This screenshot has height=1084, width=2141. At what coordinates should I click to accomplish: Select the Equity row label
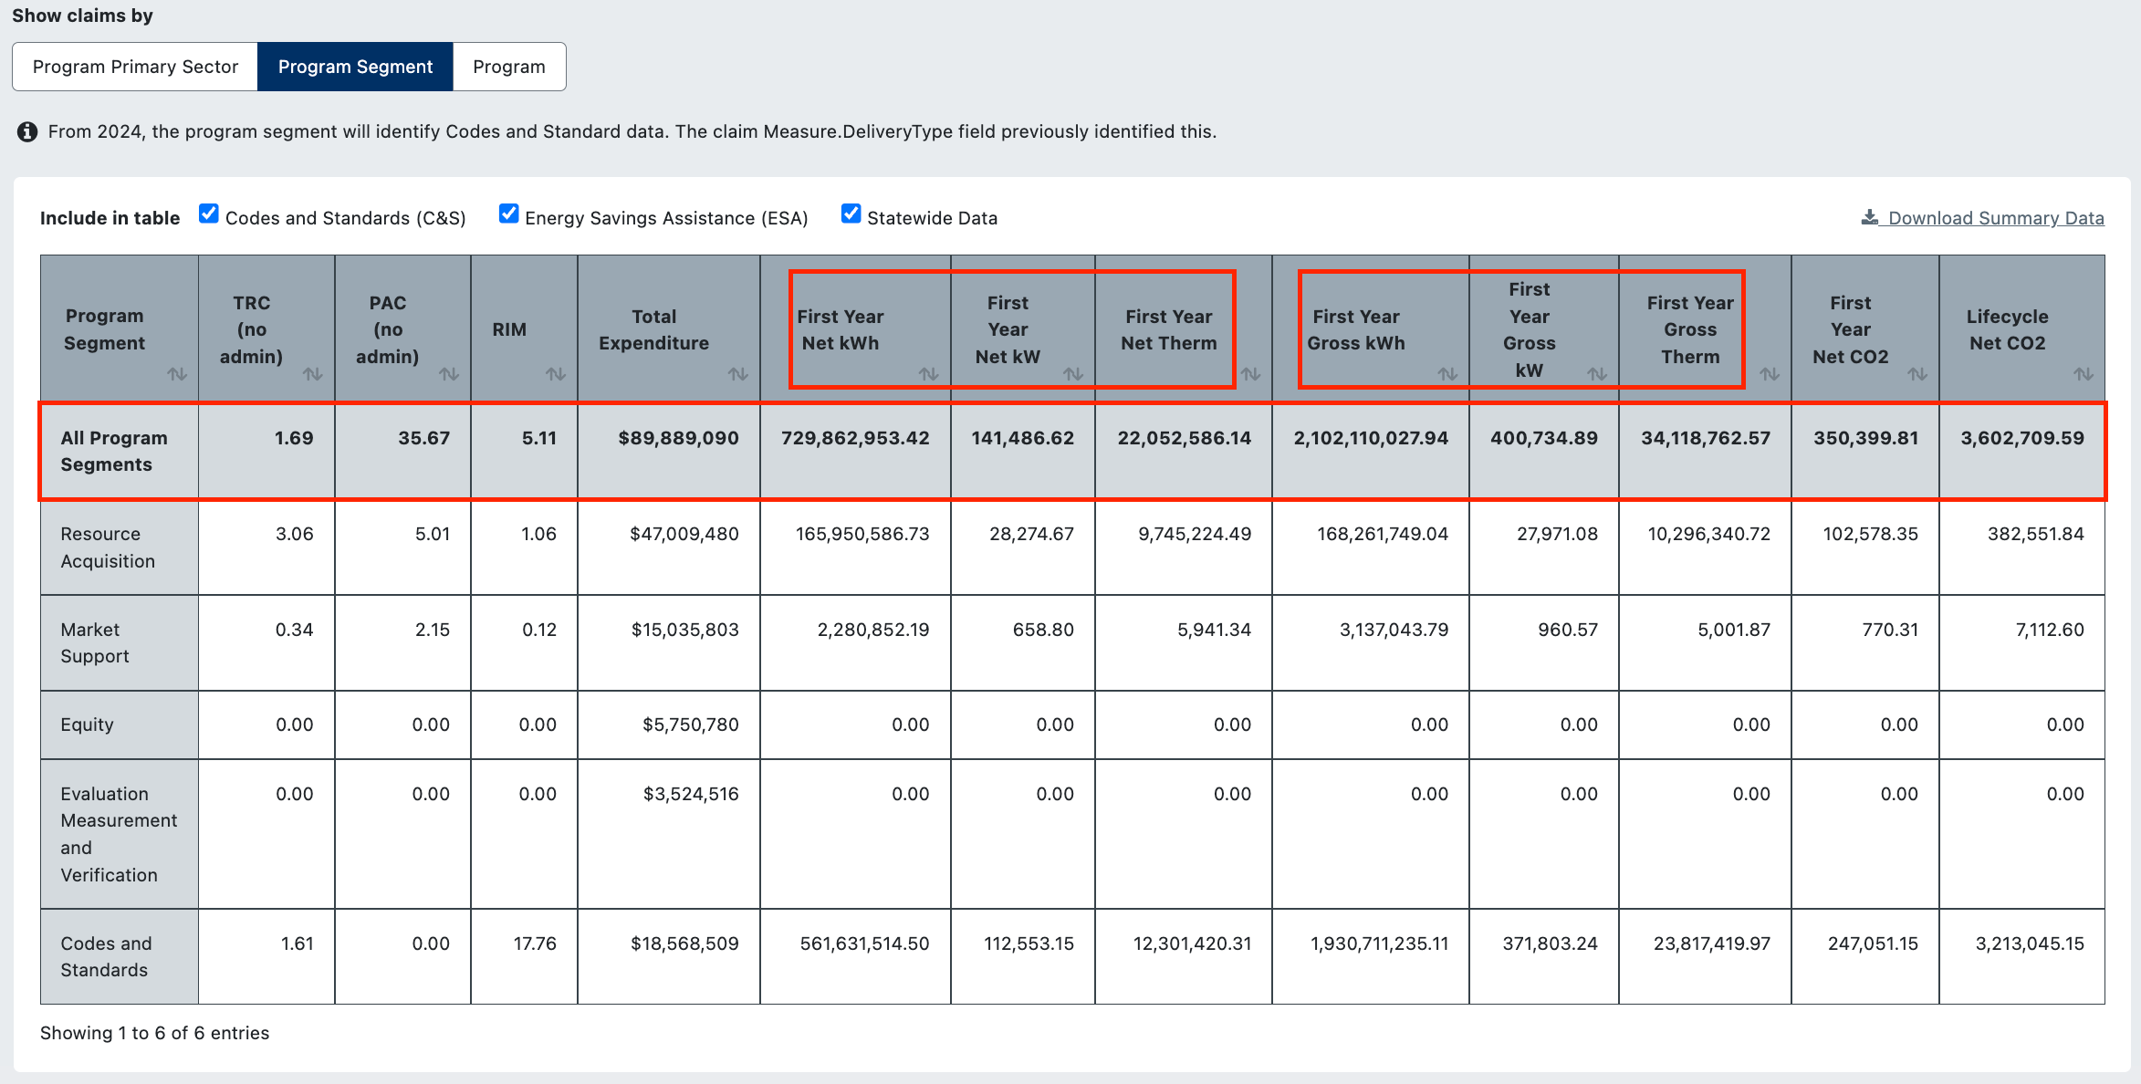[x=88, y=724]
